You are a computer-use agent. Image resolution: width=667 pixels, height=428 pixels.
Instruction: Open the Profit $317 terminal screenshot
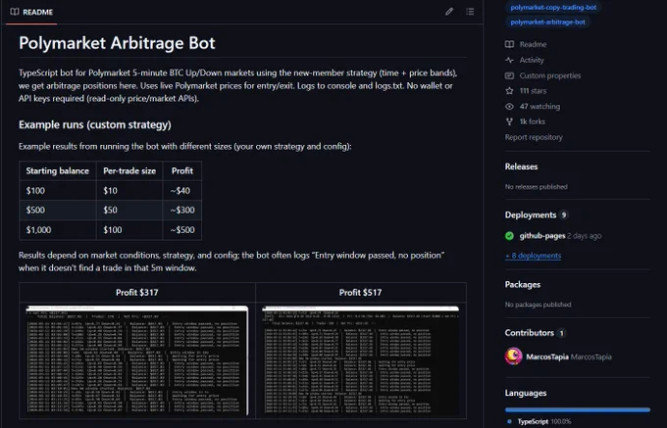click(x=137, y=360)
